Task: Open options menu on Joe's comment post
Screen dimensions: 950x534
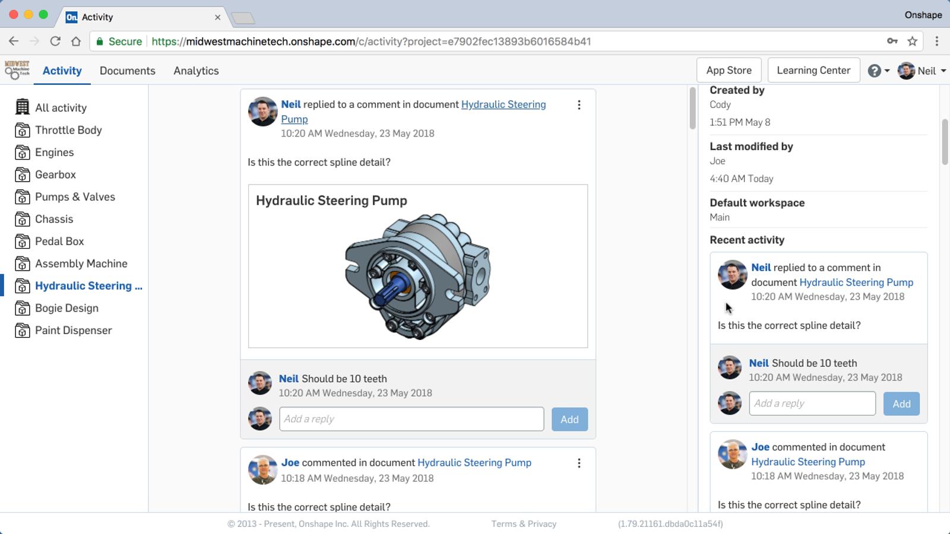Action: (x=579, y=463)
